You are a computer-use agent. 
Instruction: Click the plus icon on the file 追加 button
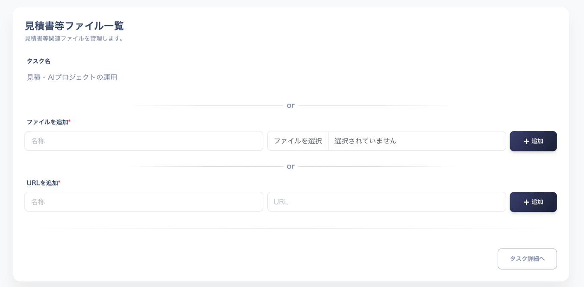pyautogui.click(x=526, y=141)
